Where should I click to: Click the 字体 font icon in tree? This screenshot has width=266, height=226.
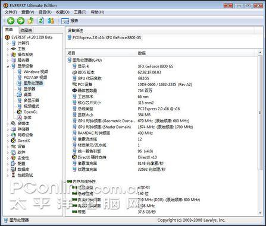click(20, 117)
